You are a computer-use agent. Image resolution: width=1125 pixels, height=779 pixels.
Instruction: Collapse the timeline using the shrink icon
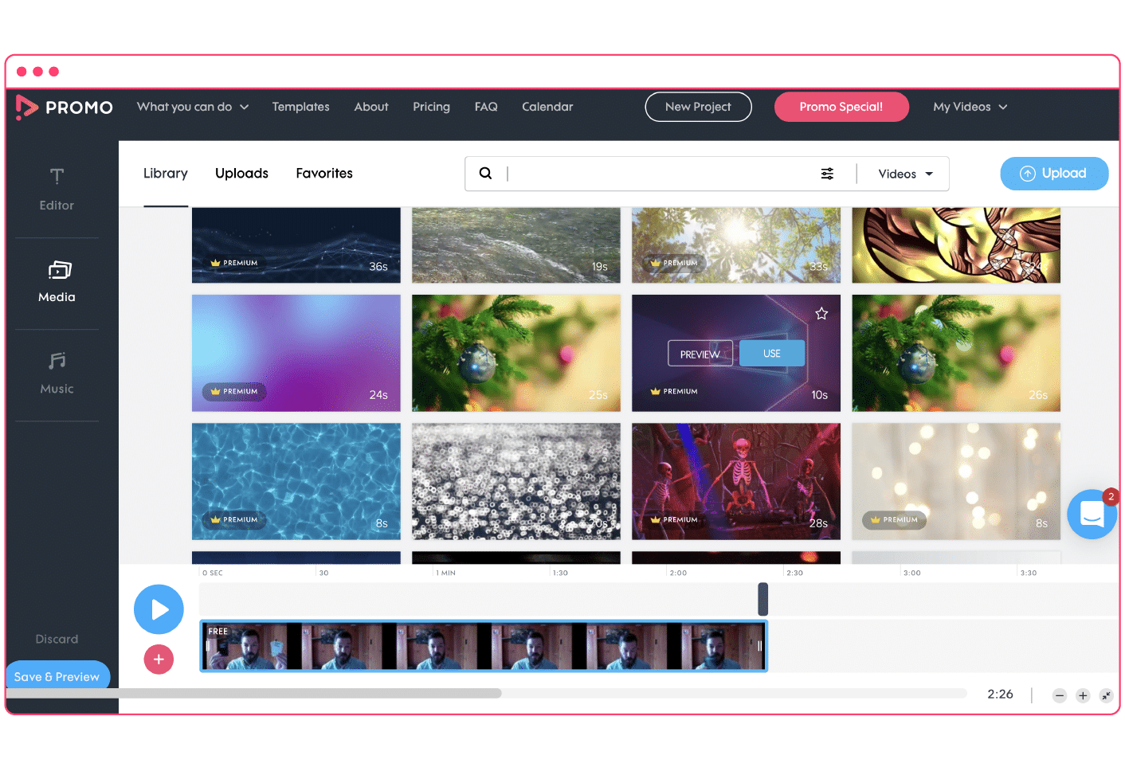point(1107,695)
